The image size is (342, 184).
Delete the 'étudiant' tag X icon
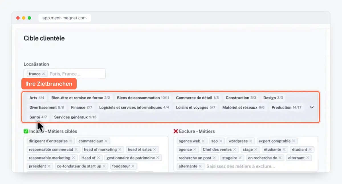click(x=310, y=150)
